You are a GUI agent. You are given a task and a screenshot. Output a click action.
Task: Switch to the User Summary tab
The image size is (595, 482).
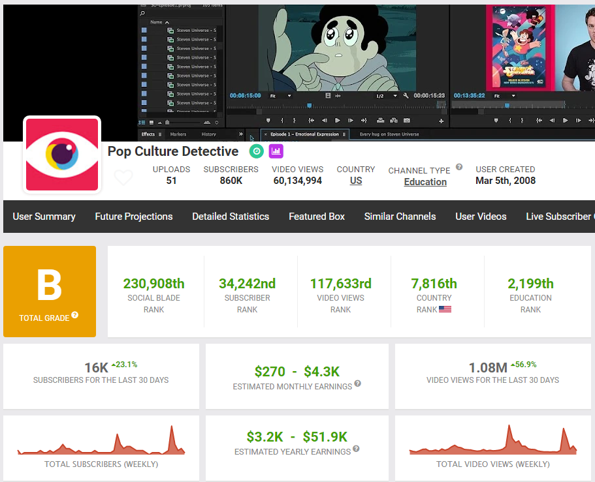(x=44, y=217)
